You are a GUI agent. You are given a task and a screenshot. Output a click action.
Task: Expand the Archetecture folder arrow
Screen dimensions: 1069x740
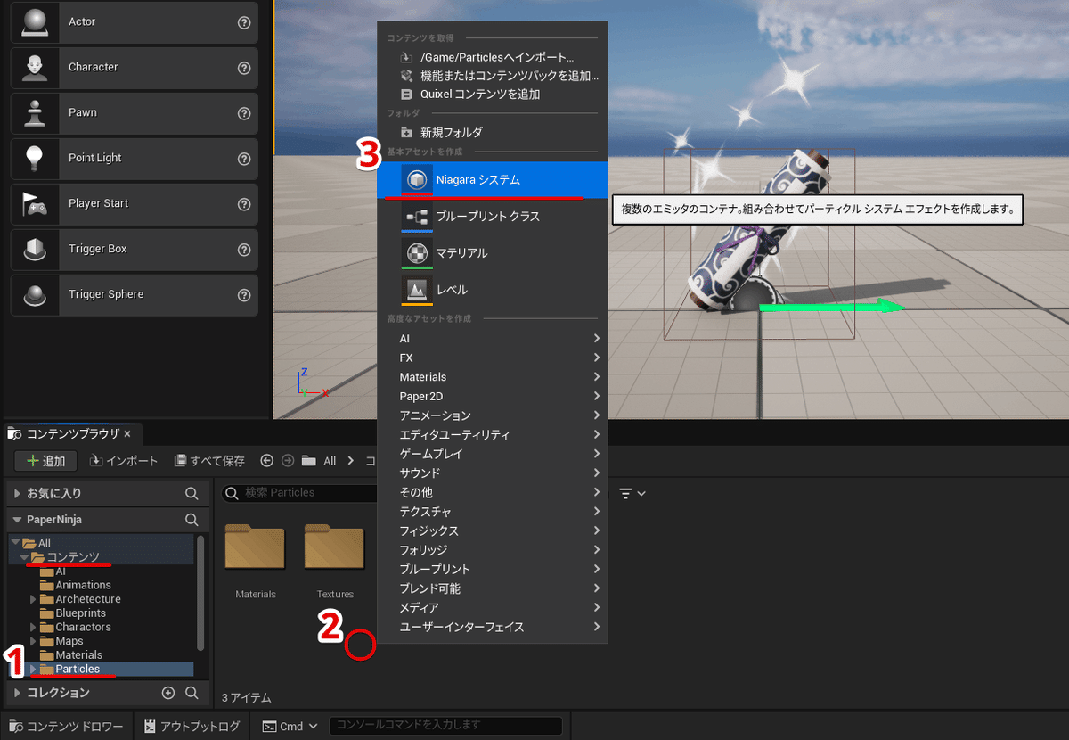click(34, 599)
